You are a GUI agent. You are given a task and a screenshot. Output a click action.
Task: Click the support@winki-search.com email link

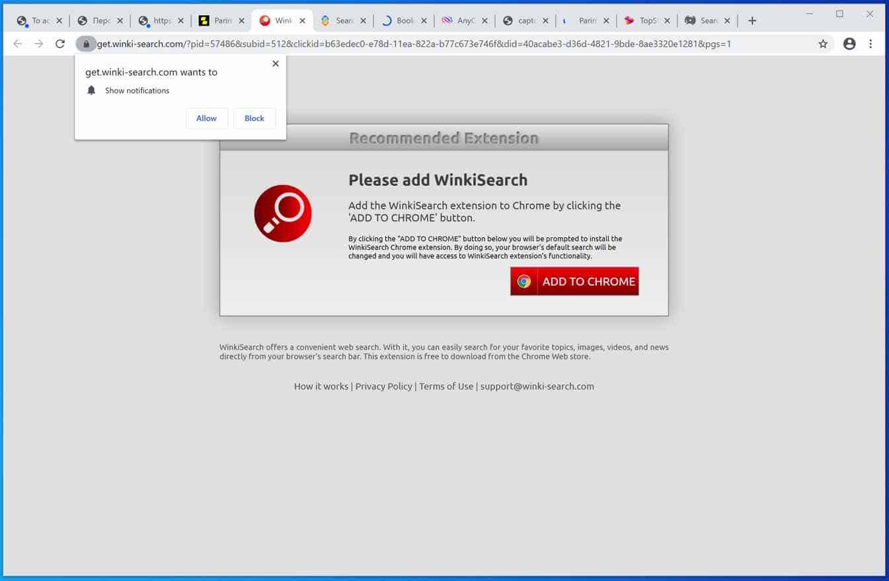[x=537, y=387]
